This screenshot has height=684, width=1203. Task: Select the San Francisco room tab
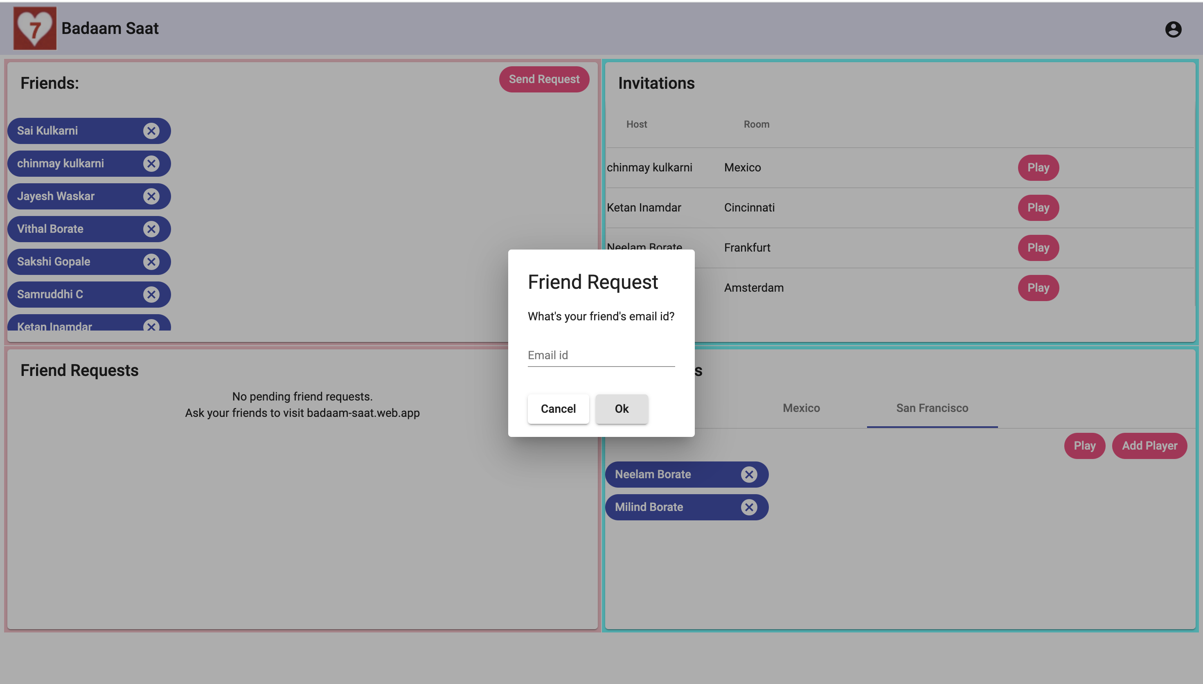point(932,408)
